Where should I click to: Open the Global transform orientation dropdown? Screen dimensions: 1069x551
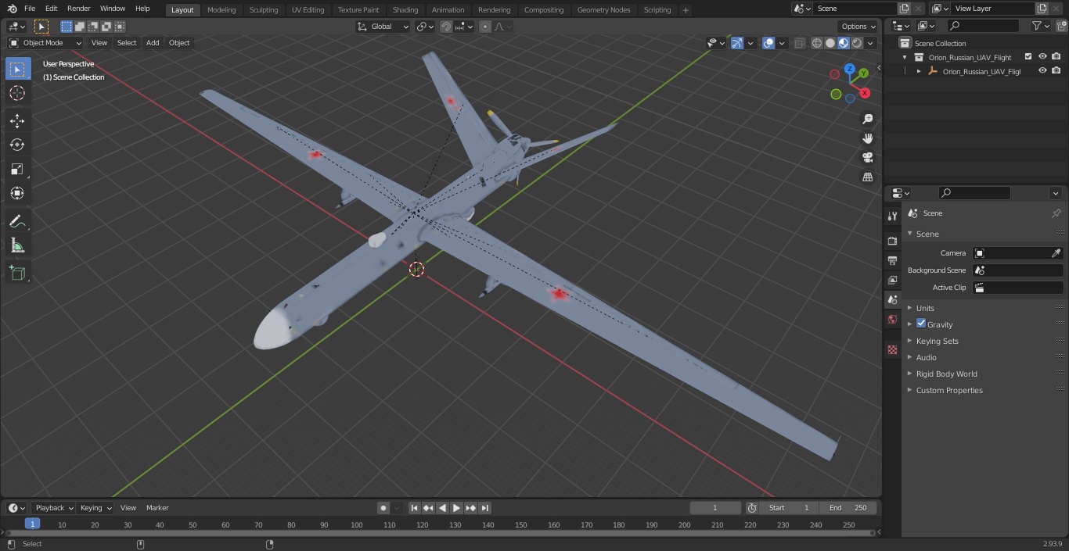(383, 27)
